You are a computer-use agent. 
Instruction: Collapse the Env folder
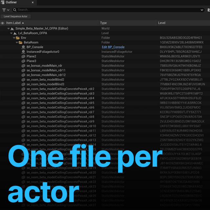tap(14, 38)
